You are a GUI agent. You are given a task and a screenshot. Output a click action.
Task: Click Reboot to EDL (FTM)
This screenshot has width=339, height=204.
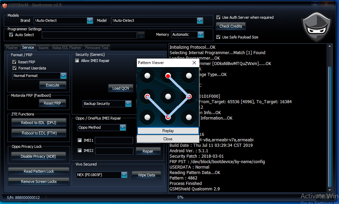click(x=39, y=133)
